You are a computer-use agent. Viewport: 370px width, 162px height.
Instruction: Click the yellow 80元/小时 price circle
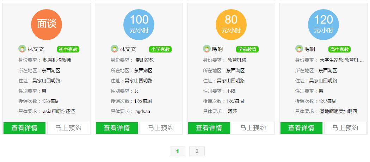click(231, 24)
